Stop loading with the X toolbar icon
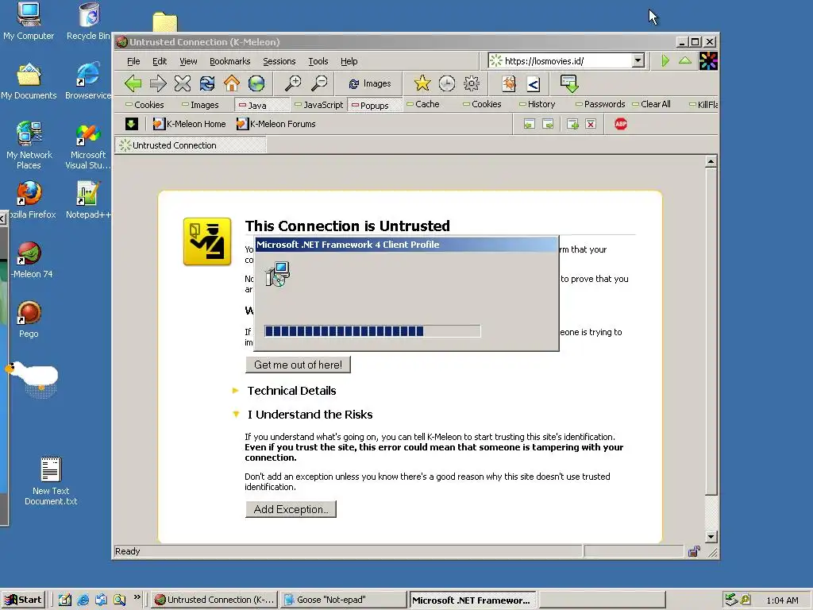Image resolution: width=813 pixels, height=610 pixels. (x=183, y=83)
